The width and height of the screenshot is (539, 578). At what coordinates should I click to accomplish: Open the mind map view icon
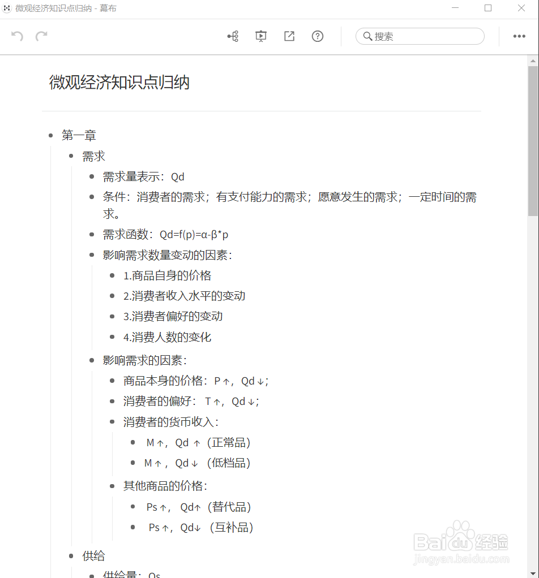coord(233,36)
